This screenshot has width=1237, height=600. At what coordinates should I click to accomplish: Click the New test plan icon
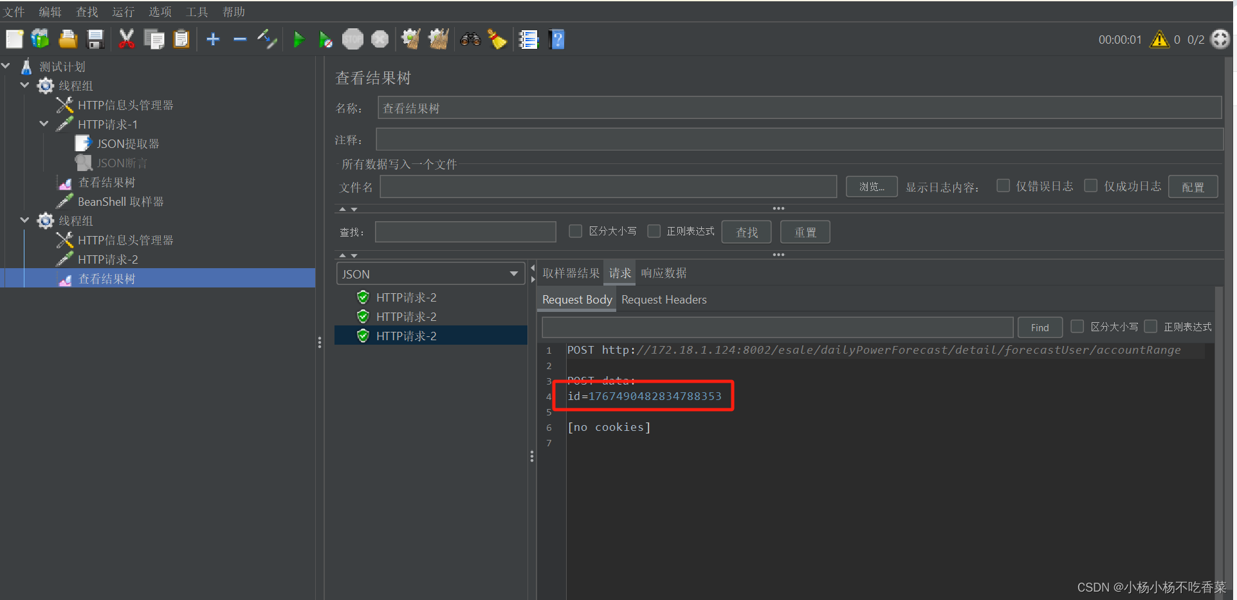(x=14, y=39)
